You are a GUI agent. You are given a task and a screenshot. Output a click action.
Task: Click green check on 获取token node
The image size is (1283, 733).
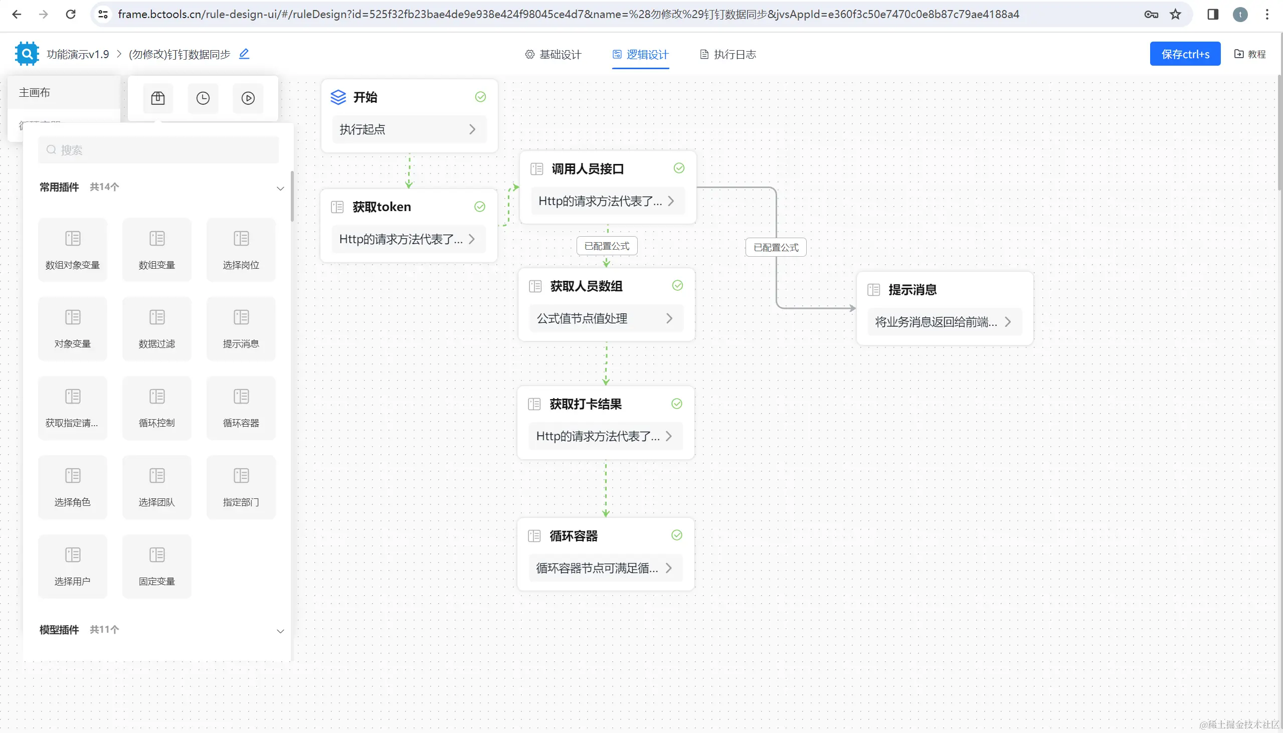480,207
